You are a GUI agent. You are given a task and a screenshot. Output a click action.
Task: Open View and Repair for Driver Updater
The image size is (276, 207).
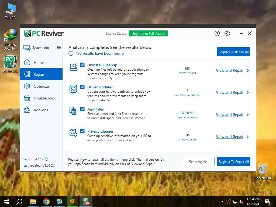(x=230, y=93)
